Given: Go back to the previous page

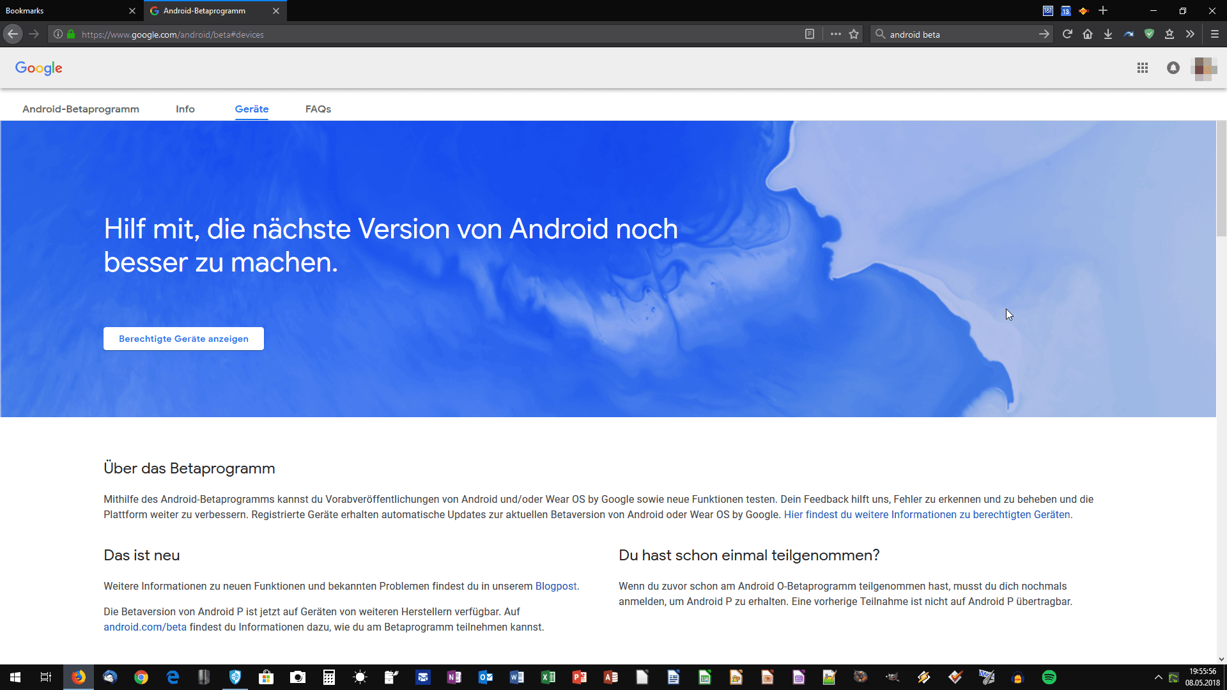Looking at the screenshot, I should (13, 34).
